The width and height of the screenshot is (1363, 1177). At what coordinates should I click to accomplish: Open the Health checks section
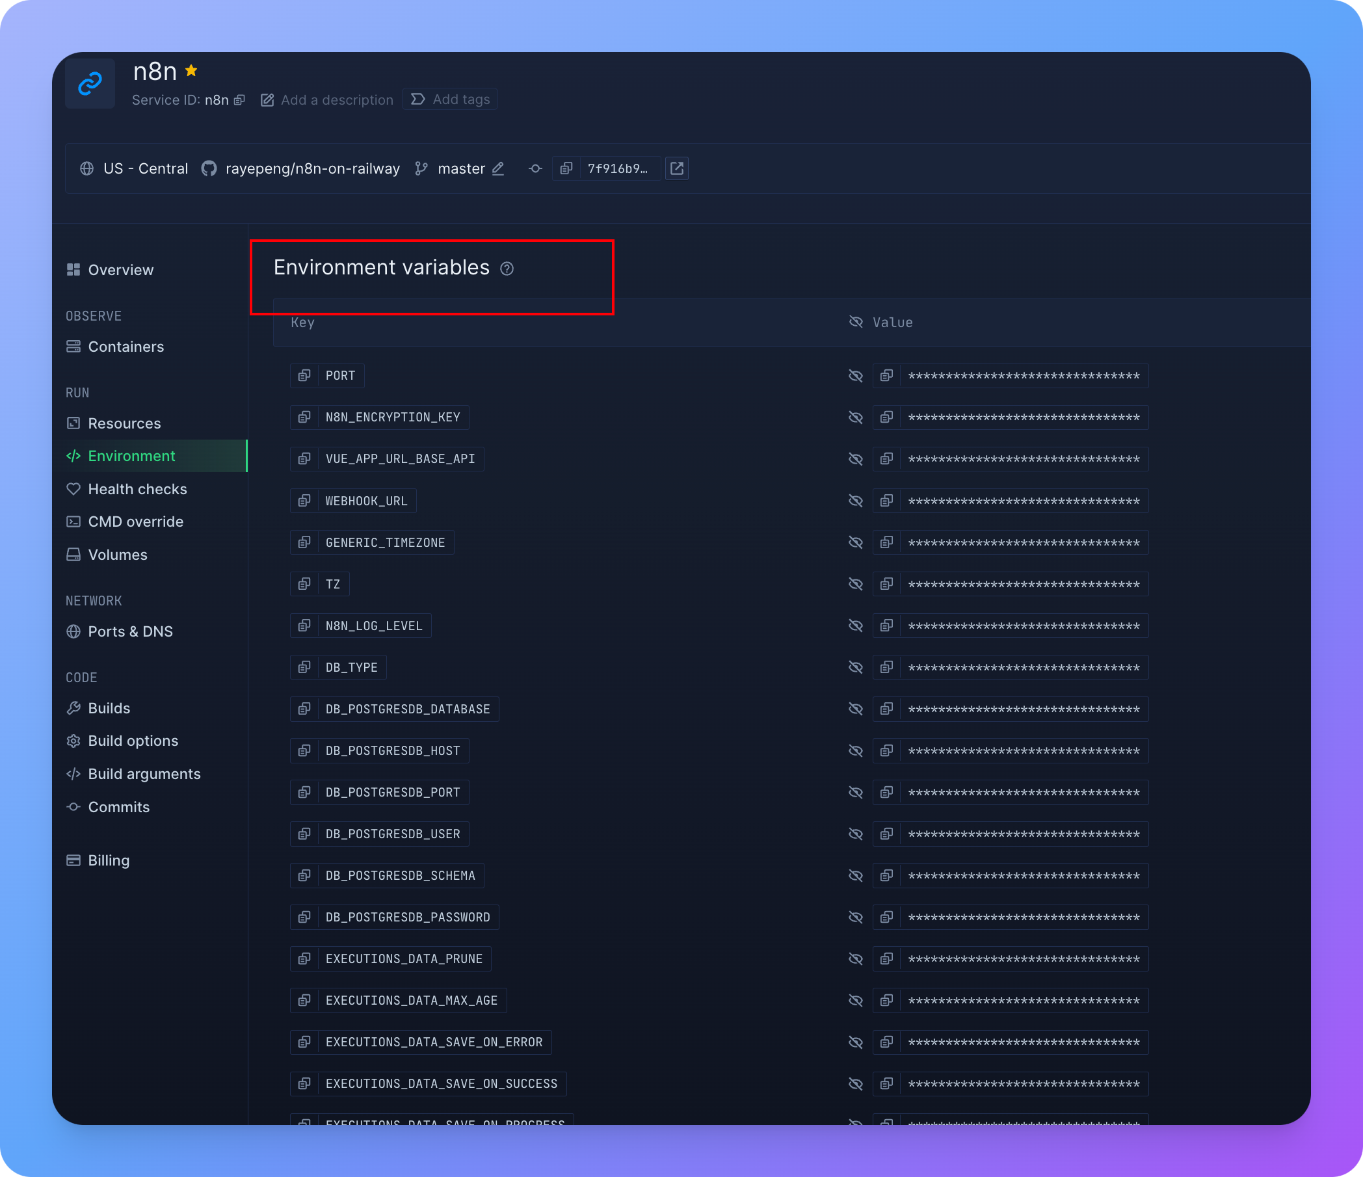click(137, 489)
